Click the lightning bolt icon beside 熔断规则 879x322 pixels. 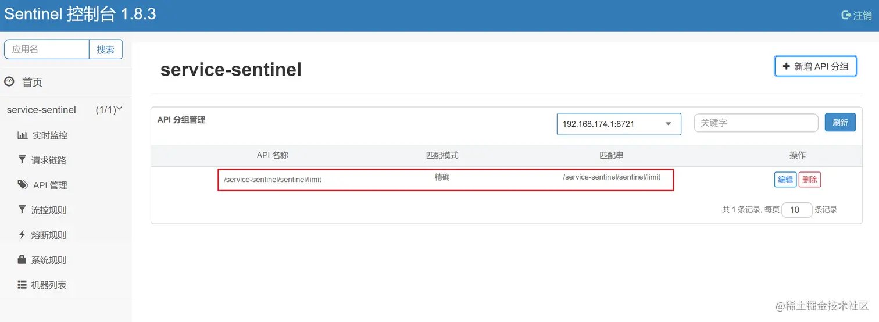coord(22,234)
